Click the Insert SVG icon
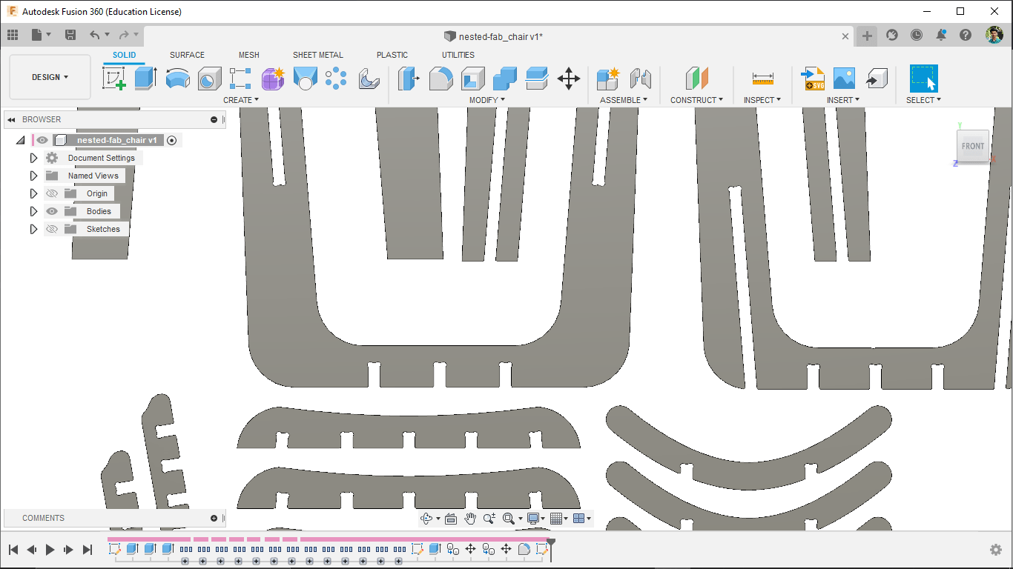The width and height of the screenshot is (1013, 569). (x=813, y=78)
